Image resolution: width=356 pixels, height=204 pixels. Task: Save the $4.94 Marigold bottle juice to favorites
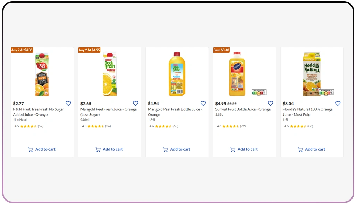[x=203, y=104]
